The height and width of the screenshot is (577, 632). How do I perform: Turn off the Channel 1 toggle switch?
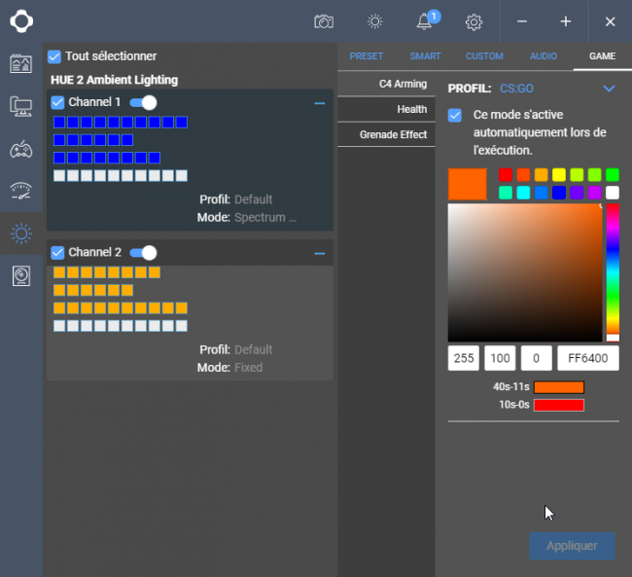click(x=143, y=102)
